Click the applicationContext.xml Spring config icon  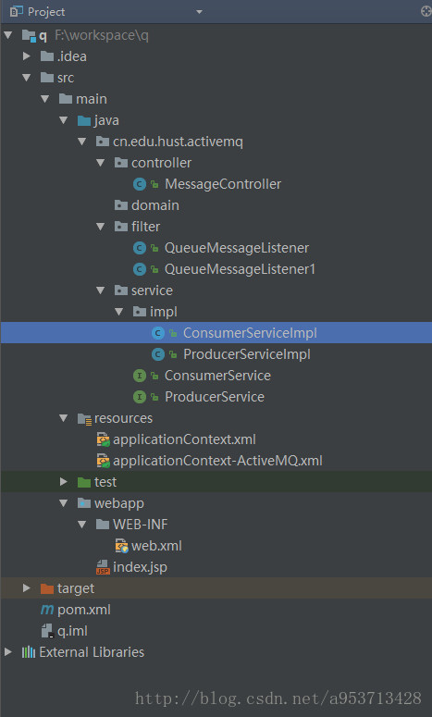point(103,439)
